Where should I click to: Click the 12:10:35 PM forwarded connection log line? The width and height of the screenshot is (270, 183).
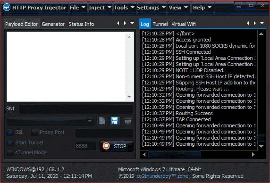199,107
